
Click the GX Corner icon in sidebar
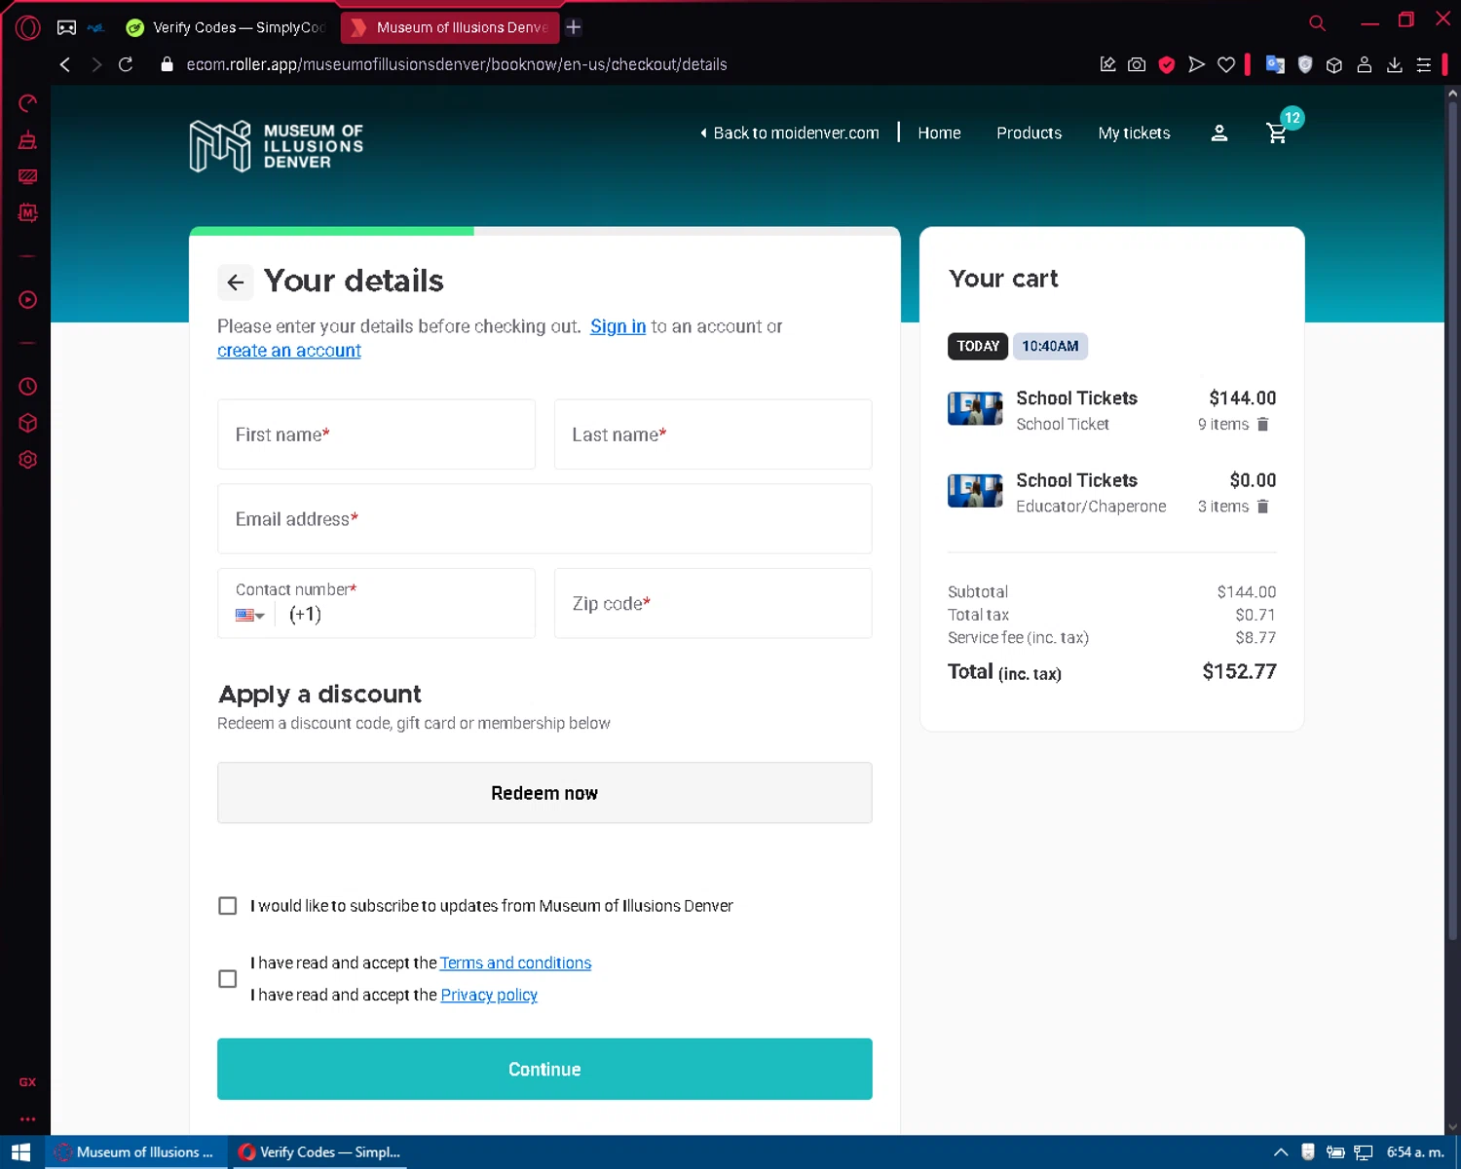tap(27, 1082)
